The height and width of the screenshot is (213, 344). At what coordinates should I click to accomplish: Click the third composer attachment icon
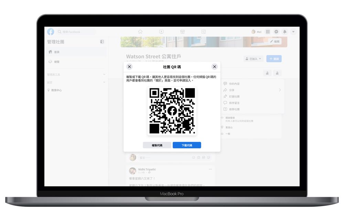(204, 158)
